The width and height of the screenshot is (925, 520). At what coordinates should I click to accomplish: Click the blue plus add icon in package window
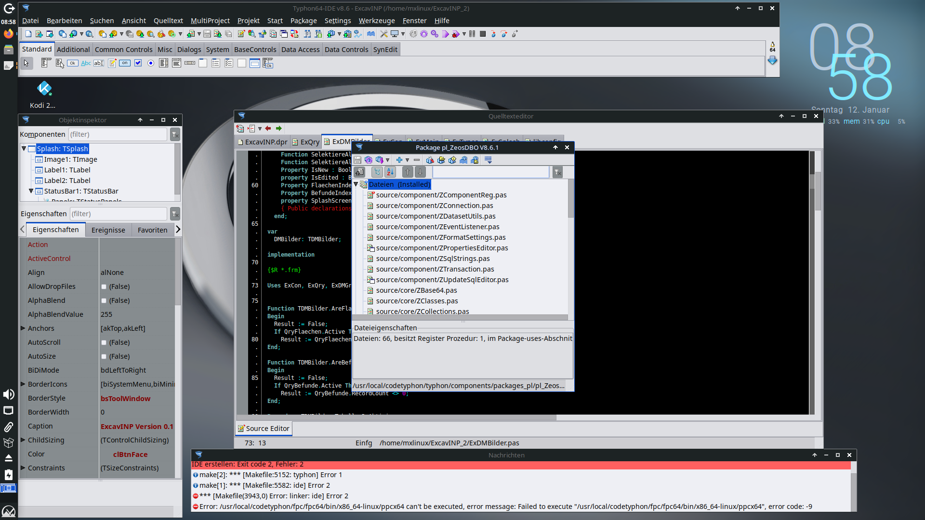pyautogui.click(x=399, y=160)
